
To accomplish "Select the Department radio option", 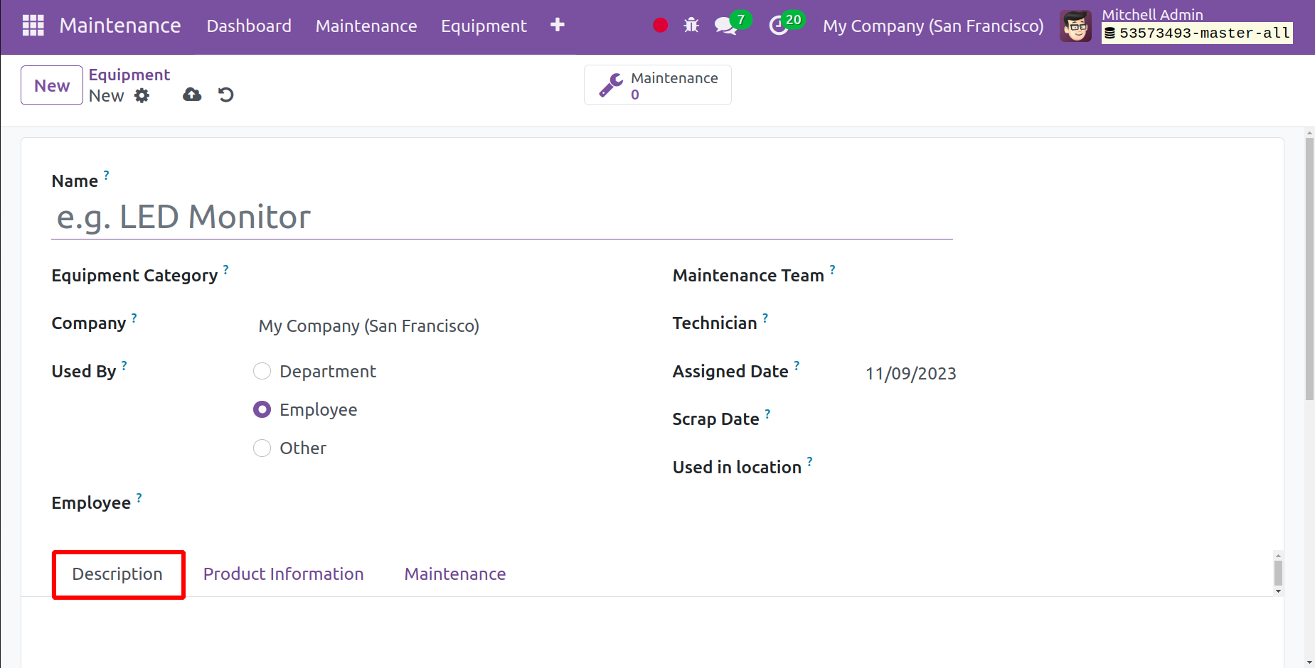I will [262, 371].
